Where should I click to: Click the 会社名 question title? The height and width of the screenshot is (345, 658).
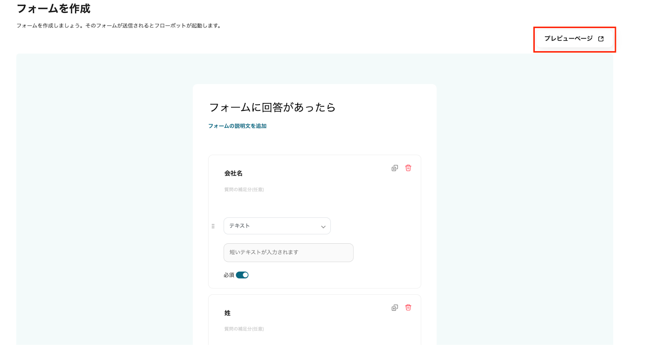(233, 174)
